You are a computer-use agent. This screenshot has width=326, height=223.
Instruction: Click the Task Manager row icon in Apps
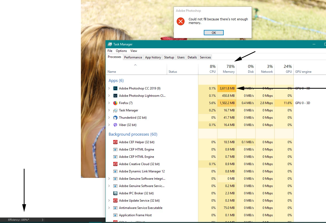115,110
